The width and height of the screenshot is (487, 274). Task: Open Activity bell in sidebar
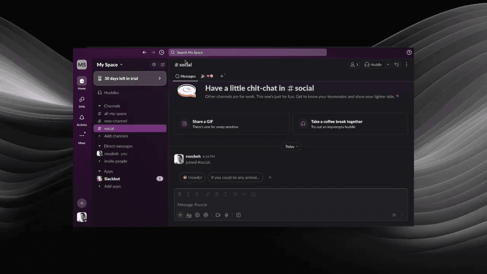[x=82, y=120]
